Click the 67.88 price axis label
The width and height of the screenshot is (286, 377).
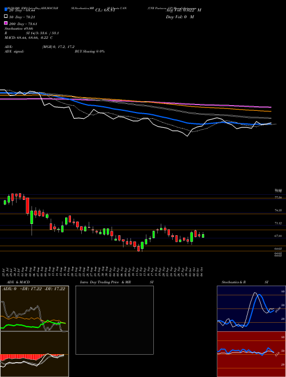279,236
